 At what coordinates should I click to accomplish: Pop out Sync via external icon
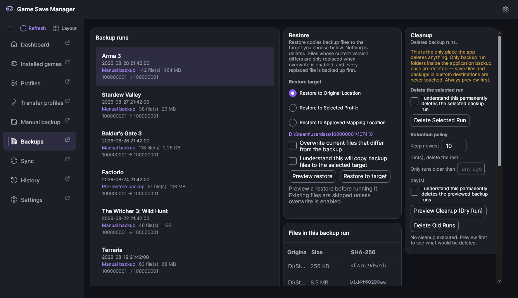point(67,159)
